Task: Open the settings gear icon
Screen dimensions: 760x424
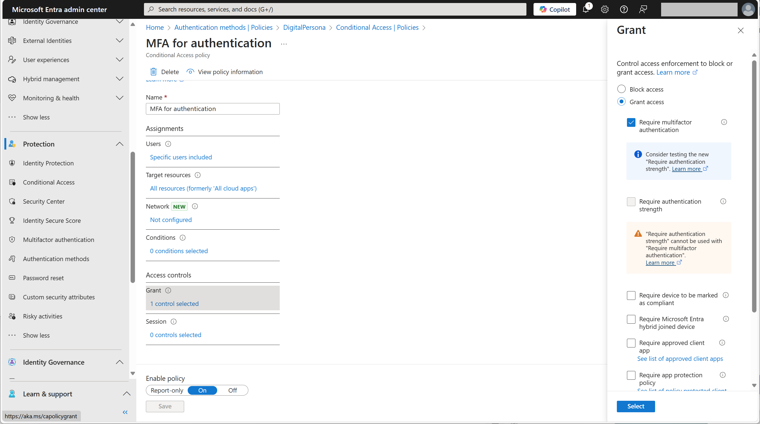Action: [x=605, y=10]
